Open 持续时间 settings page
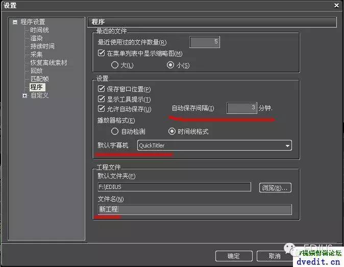Viewport: 344px width, 267px height. [x=42, y=46]
